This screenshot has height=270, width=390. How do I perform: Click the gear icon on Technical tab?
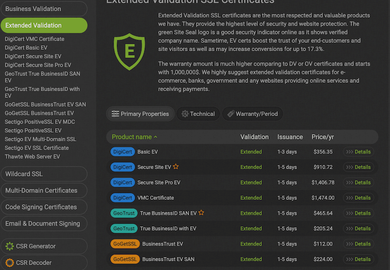(185, 114)
